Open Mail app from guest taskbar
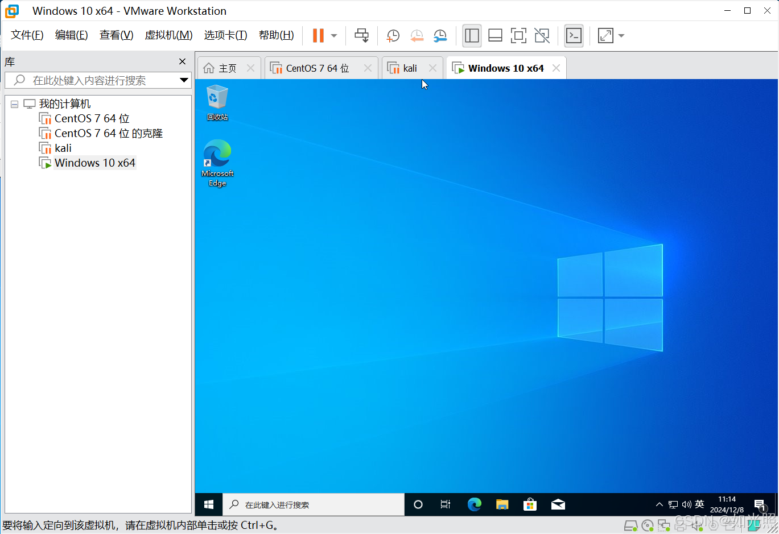Viewport: 779px width, 534px height. tap(558, 504)
